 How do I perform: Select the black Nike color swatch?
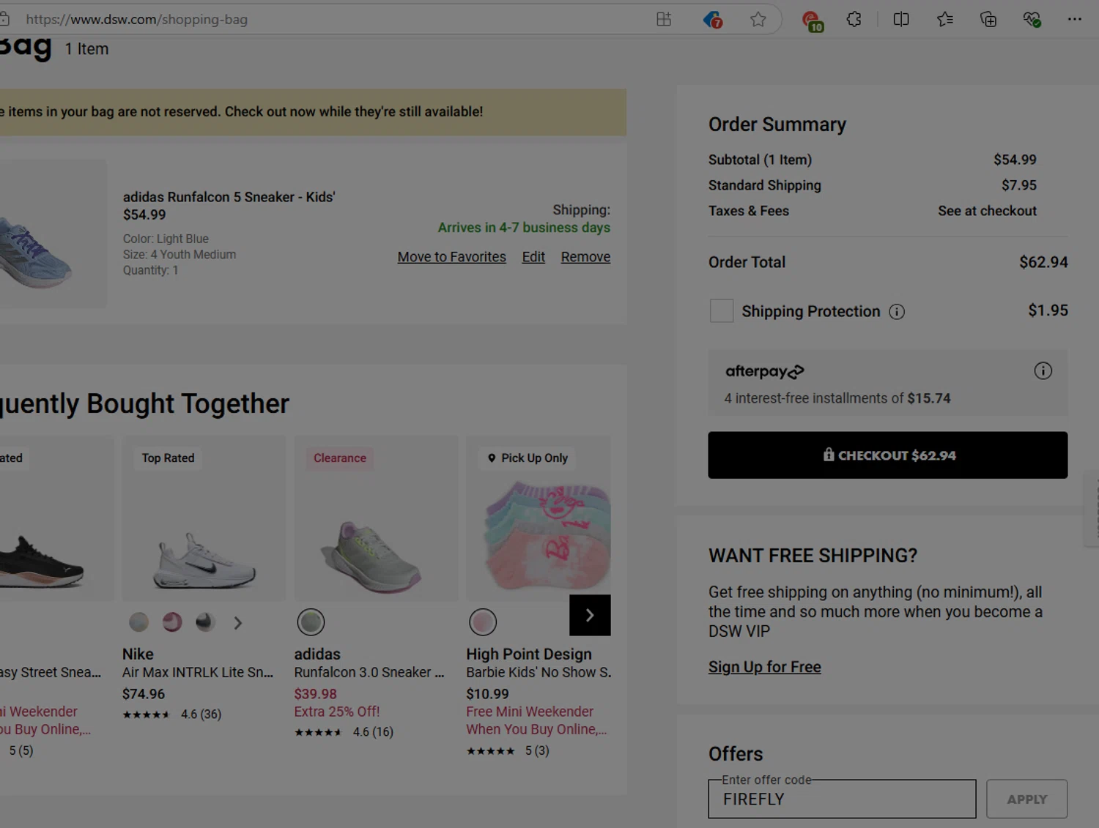205,622
